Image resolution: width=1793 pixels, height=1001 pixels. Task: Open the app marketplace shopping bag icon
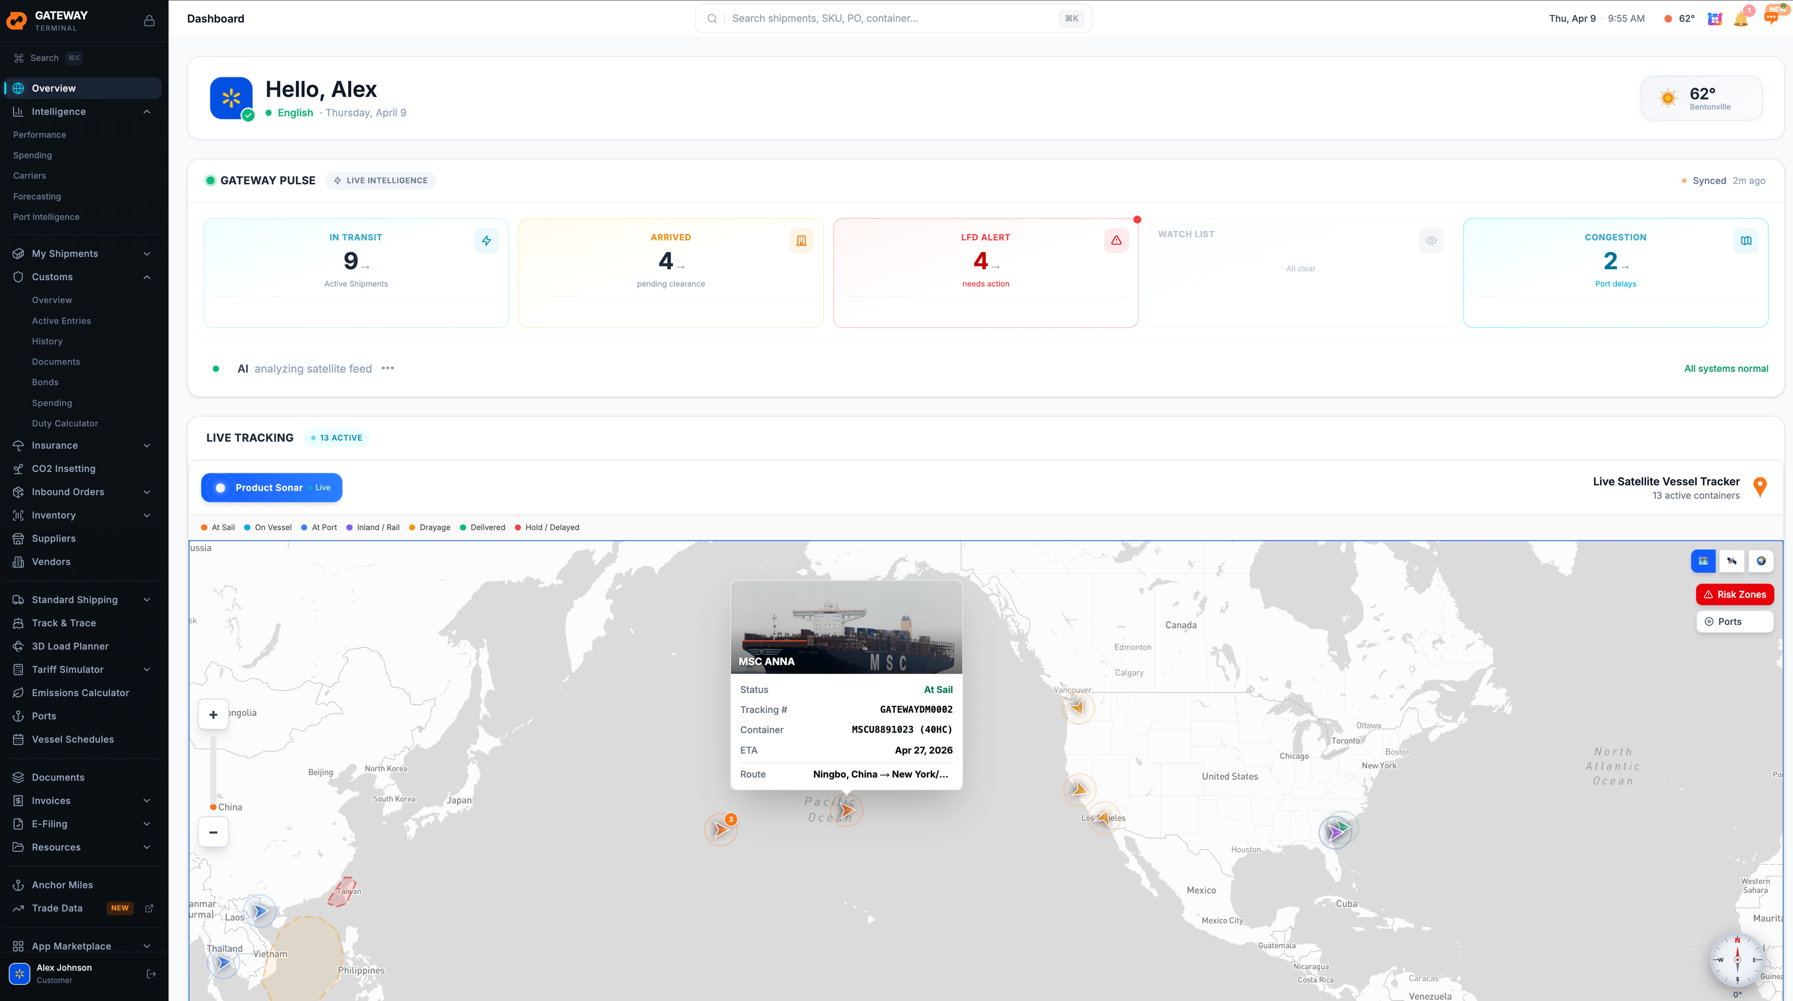(1715, 20)
